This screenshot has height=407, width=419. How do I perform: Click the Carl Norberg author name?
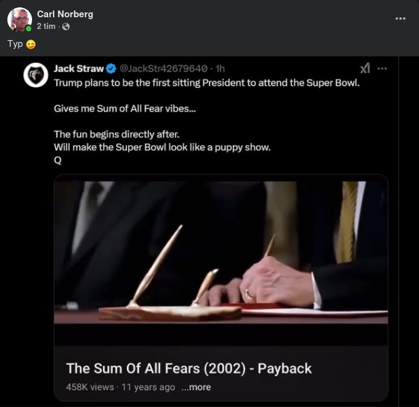65,14
